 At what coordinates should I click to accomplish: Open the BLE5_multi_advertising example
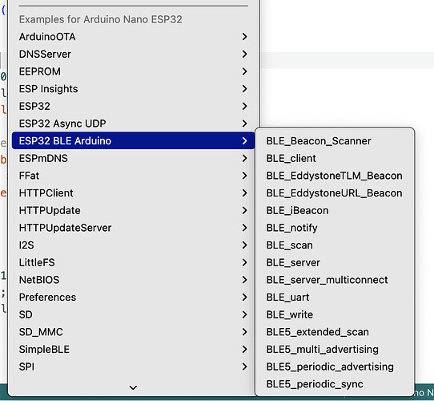[335, 350]
